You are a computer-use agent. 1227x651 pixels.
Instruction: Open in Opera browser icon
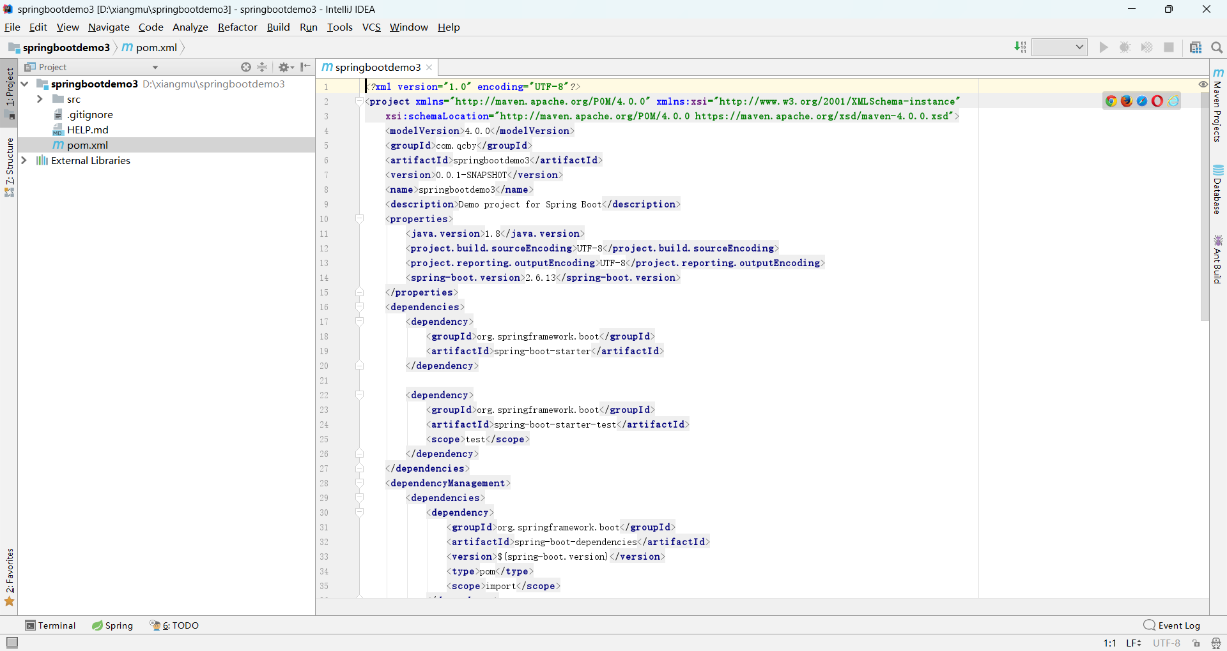point(1157,101)
